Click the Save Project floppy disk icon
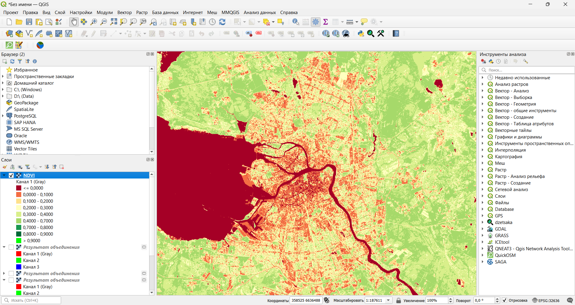 click(29, 22)
